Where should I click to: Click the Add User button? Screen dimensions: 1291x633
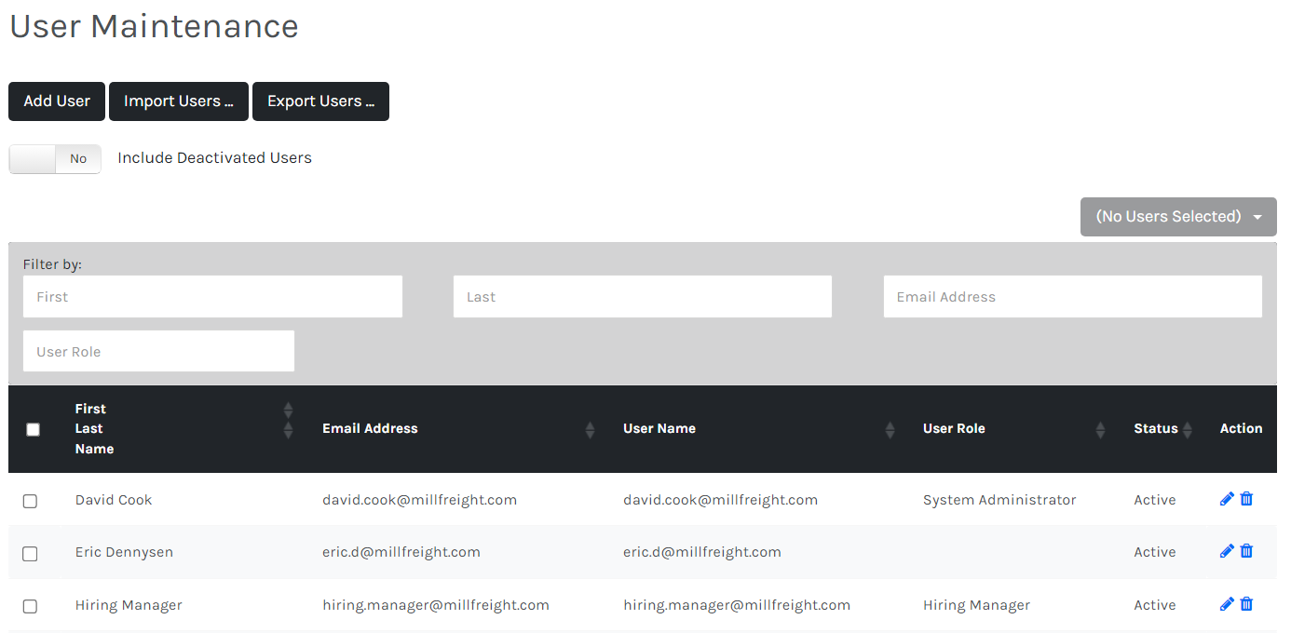point(57,101)
